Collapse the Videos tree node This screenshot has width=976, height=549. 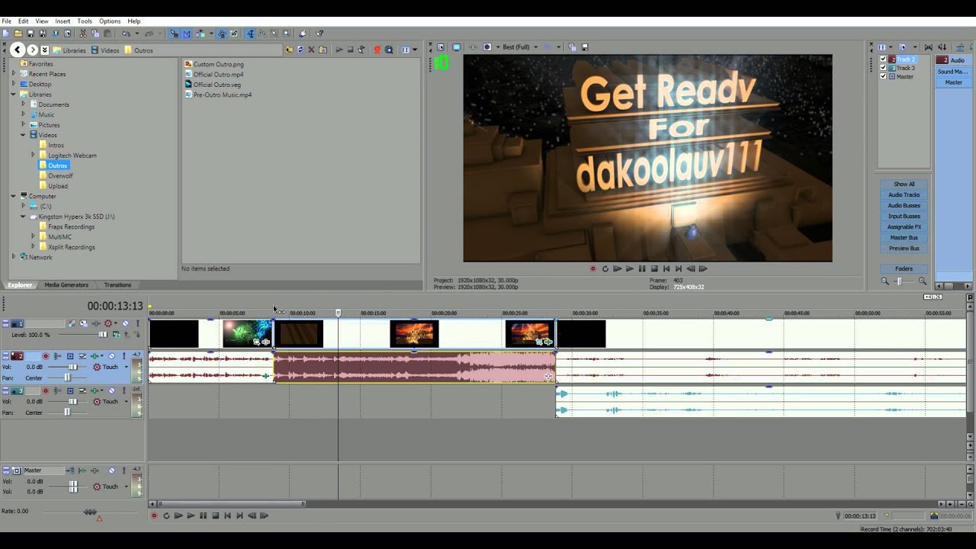(24, 135)
